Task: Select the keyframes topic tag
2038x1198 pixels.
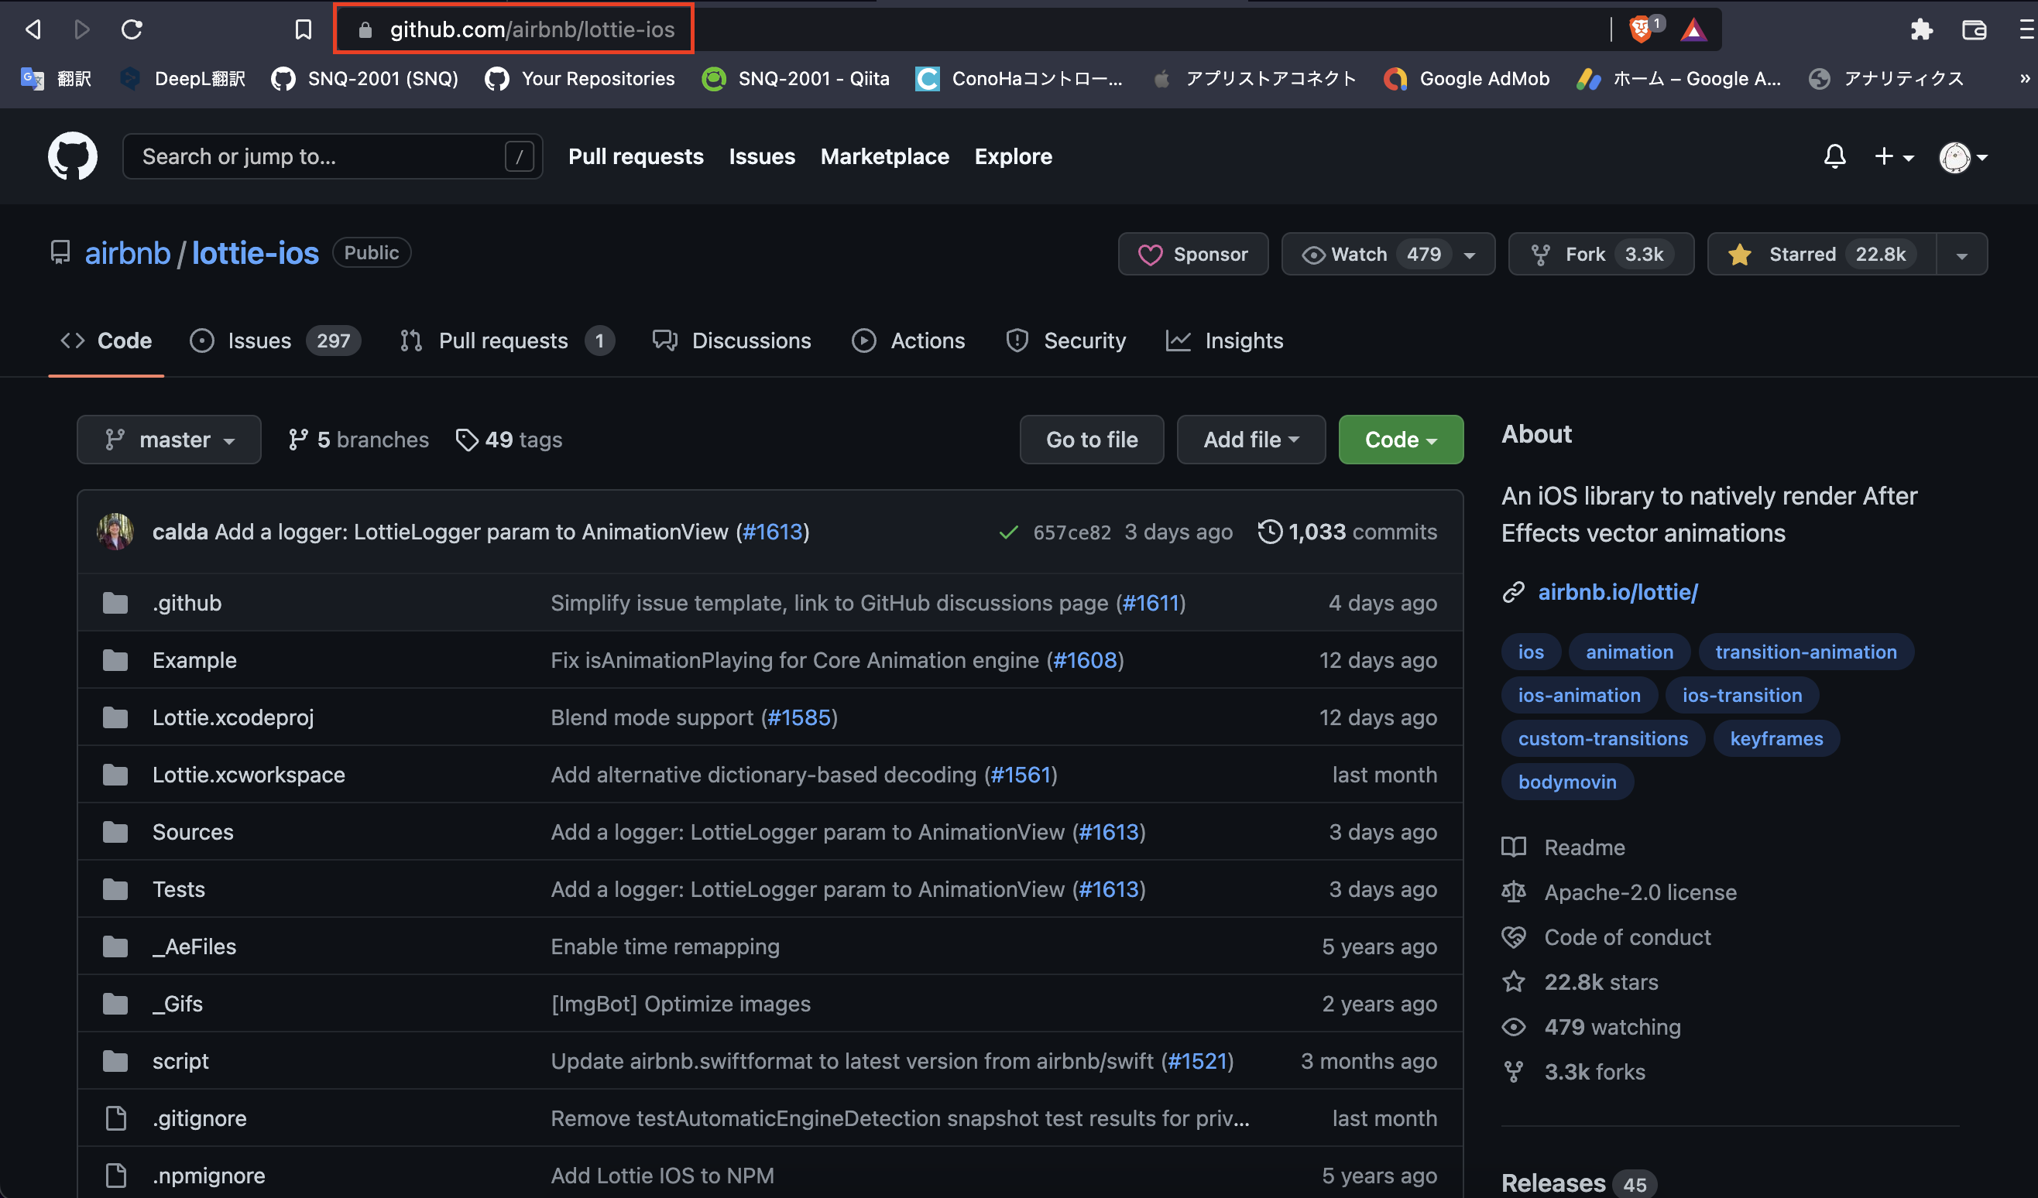Action: coord(1777,738)
